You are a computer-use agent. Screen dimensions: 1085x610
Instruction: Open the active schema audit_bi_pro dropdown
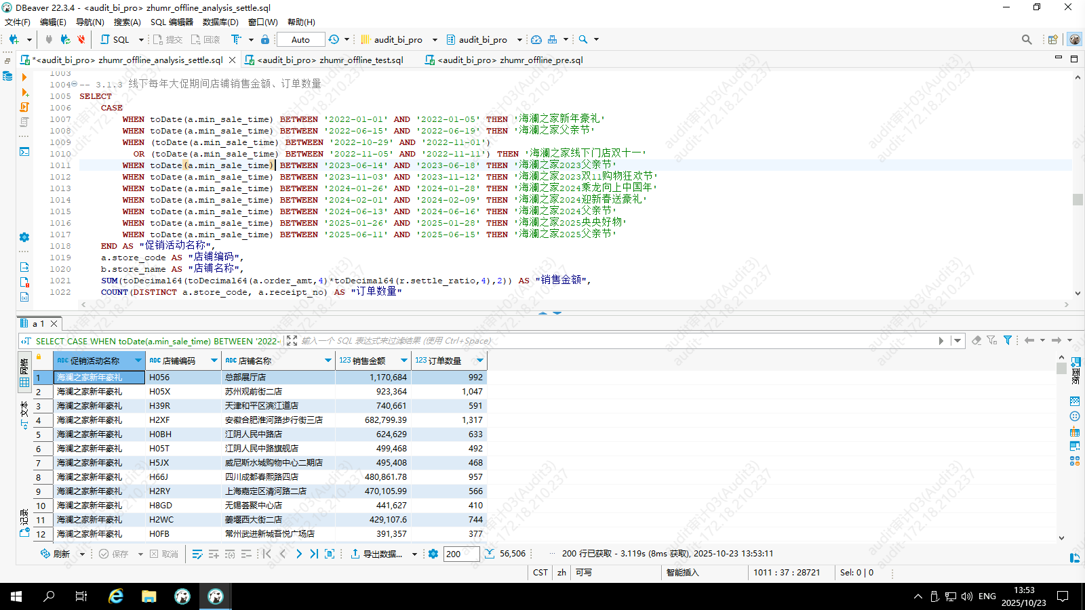tap(519, 40)
